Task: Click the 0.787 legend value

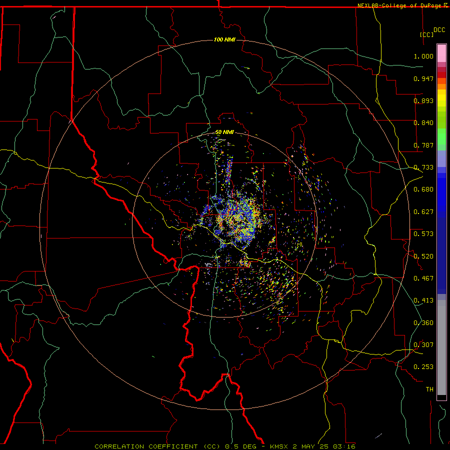Action: pyautogui.click(x=423, y=145)
